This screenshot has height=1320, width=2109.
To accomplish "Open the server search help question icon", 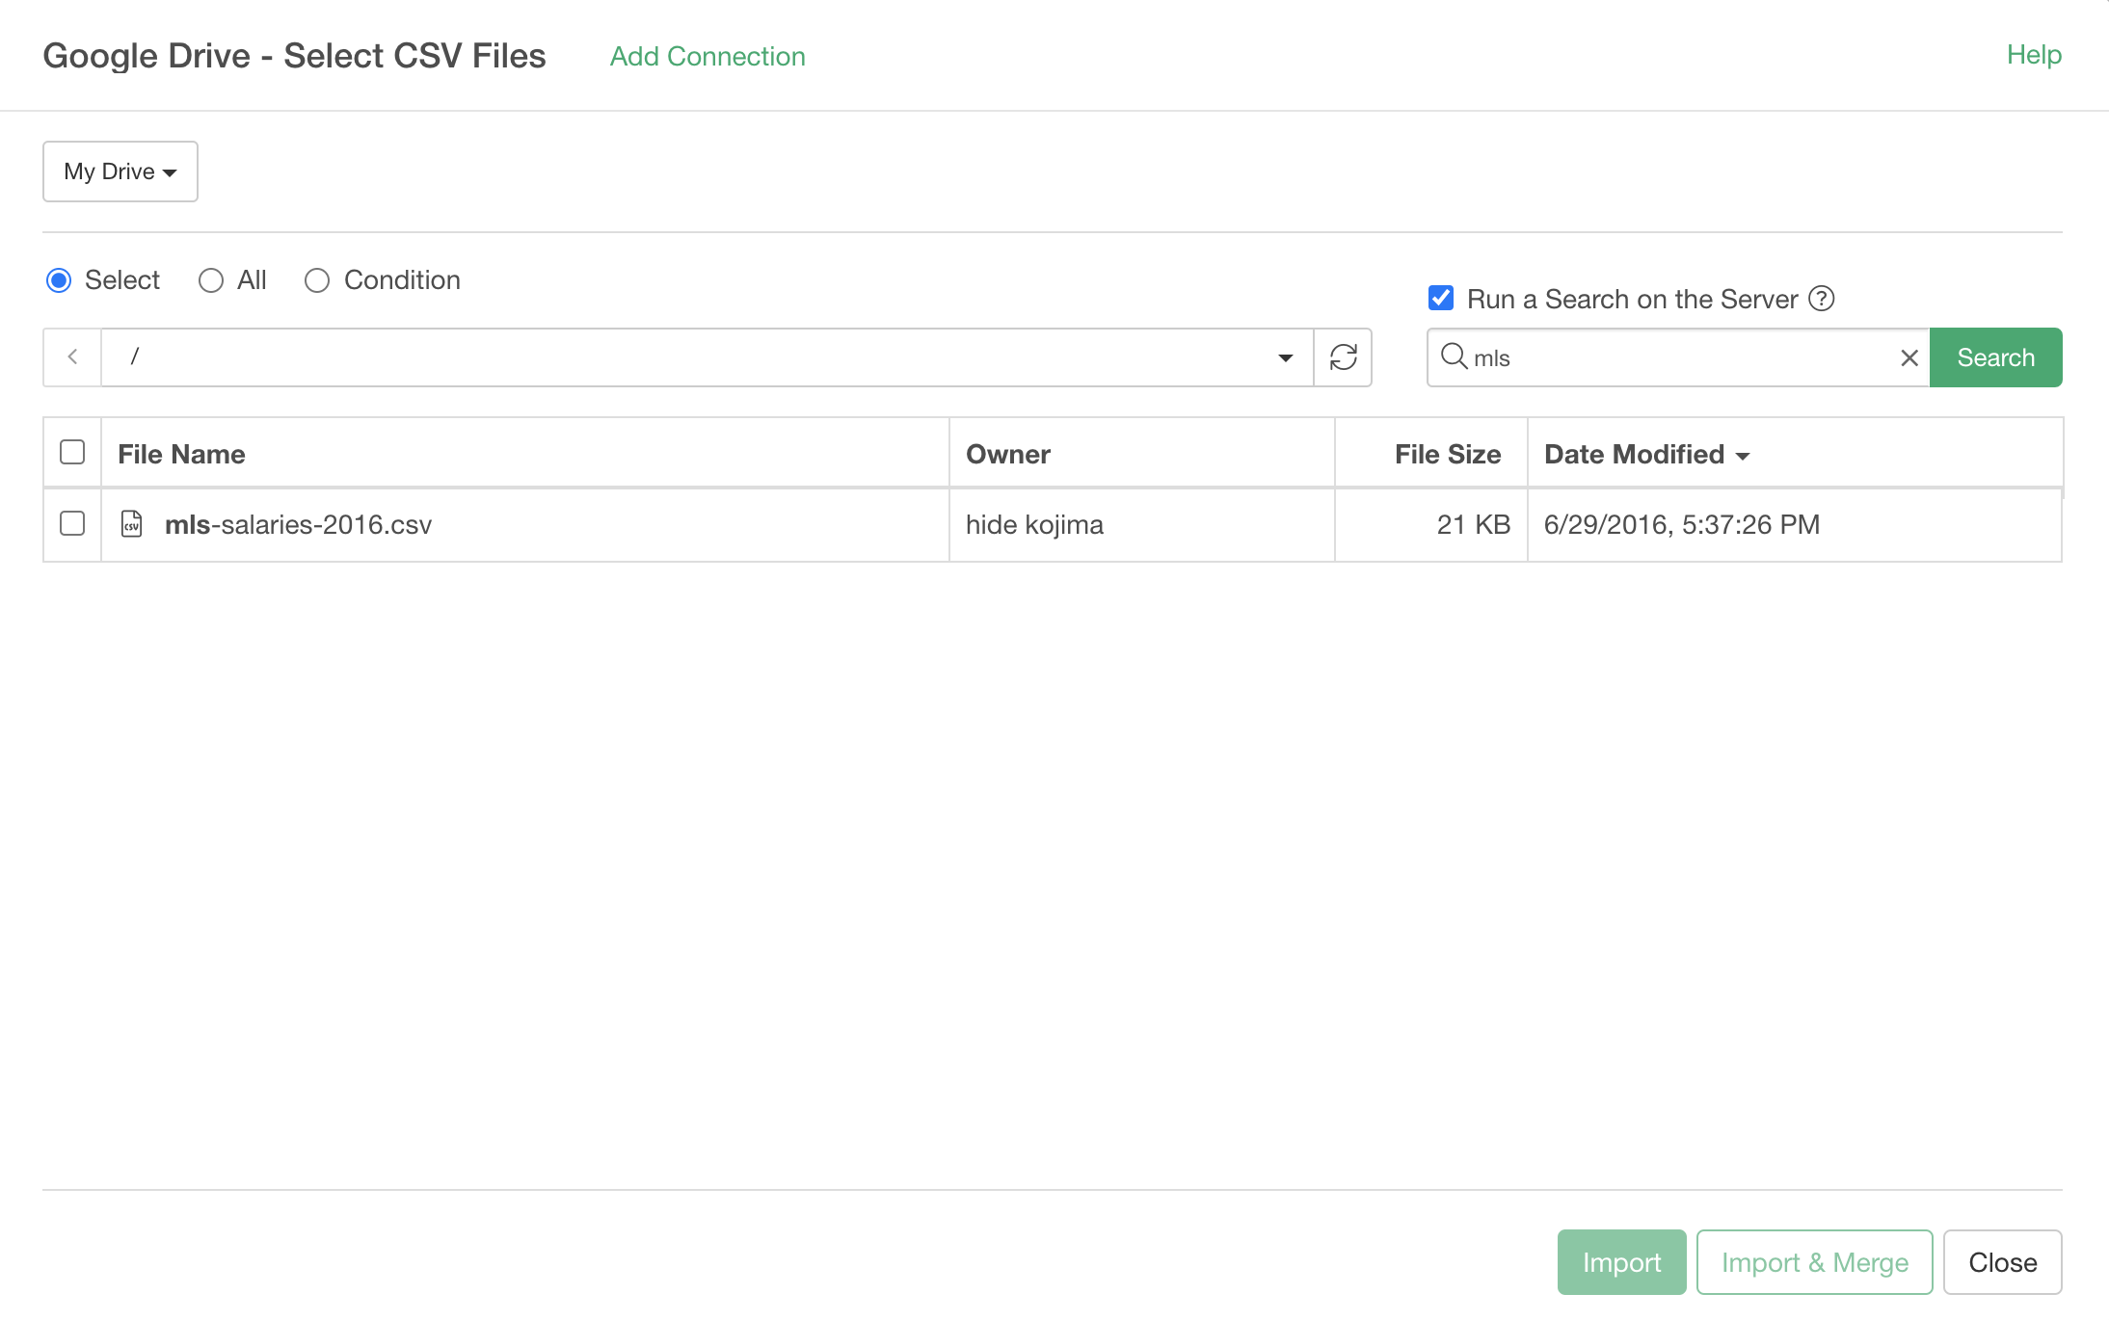I will pyautogui.click(x=1821, y=299).
